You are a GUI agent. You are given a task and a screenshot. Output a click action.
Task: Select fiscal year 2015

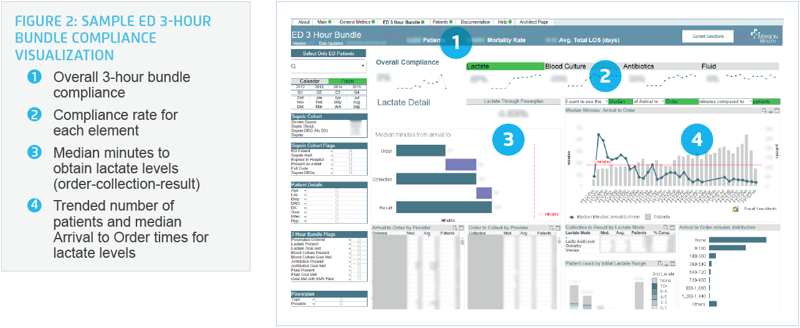point(357,86)
